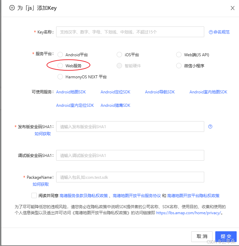Click the 取消 cancel button
This screenshot has height=246, width=239.
tap(202, 236)
